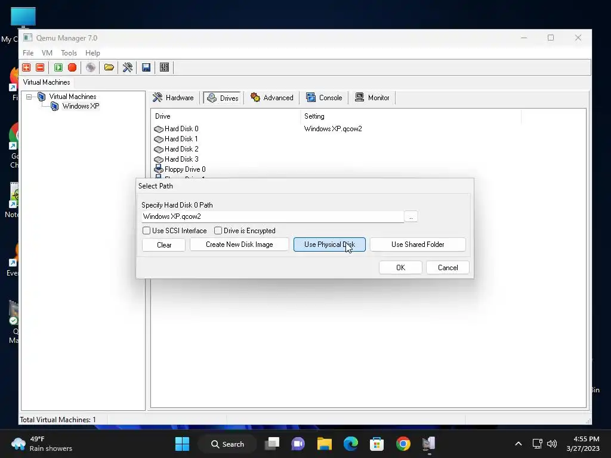Click the Clear button
Image resolution: width=611 pixels, height=458 pixels.
tap(164, 245)
